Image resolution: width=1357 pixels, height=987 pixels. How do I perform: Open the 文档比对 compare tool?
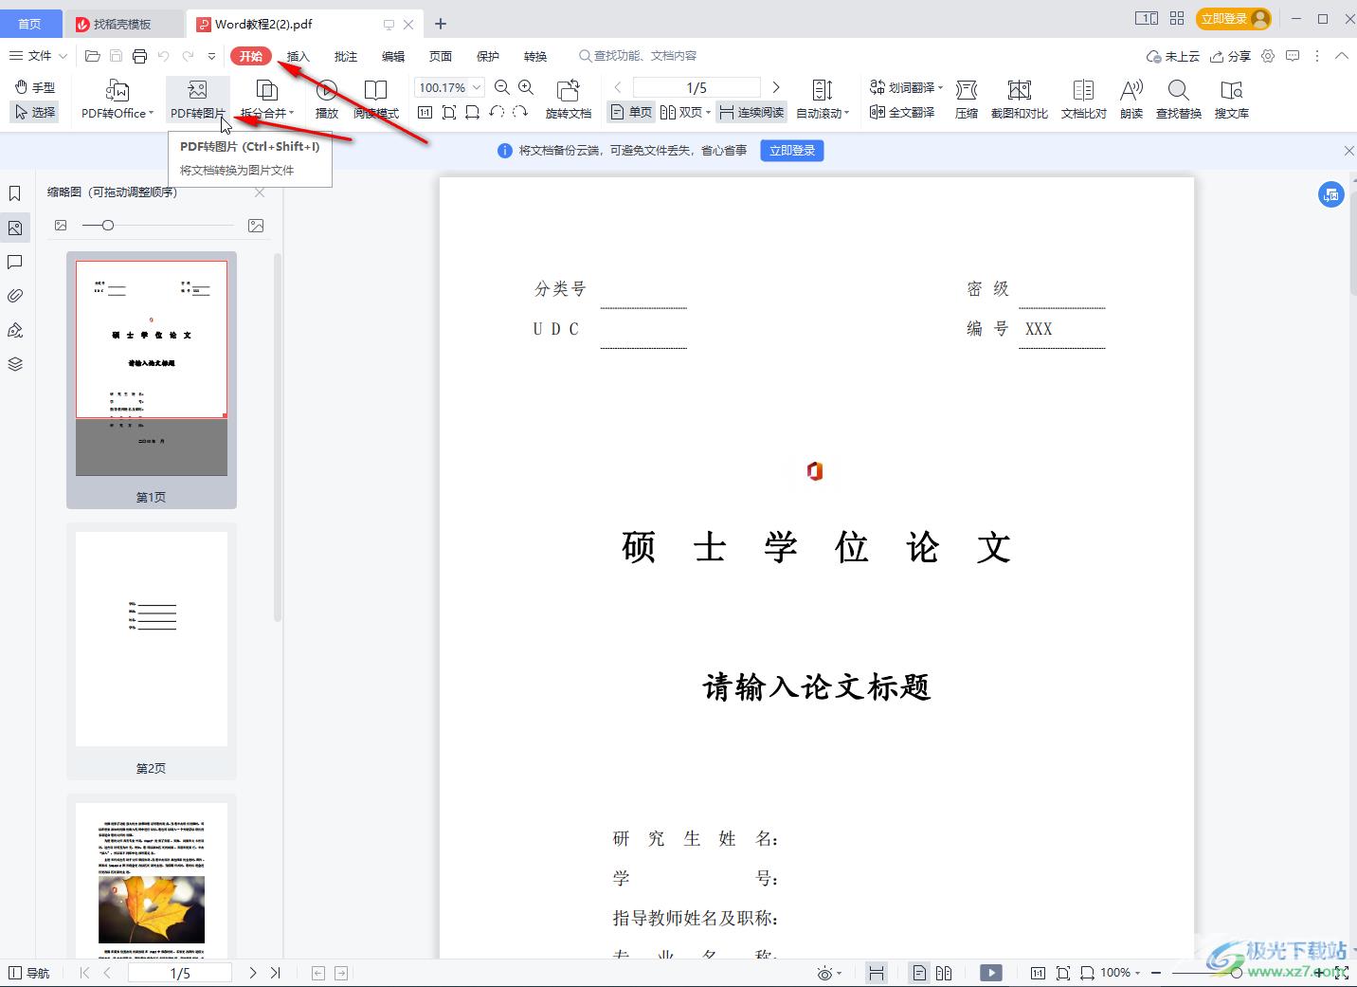pyautogui.click(x=1083, y=99)
